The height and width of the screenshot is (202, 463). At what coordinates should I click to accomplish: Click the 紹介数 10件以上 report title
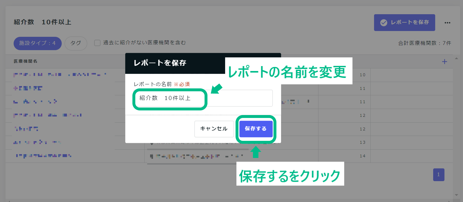coord(42,22)
